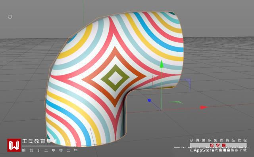Image resolution: width=254 pixels, height=157 pixels.
Task: Click the blue Z-axis handle of the gizmo
Action: point(149,100)
